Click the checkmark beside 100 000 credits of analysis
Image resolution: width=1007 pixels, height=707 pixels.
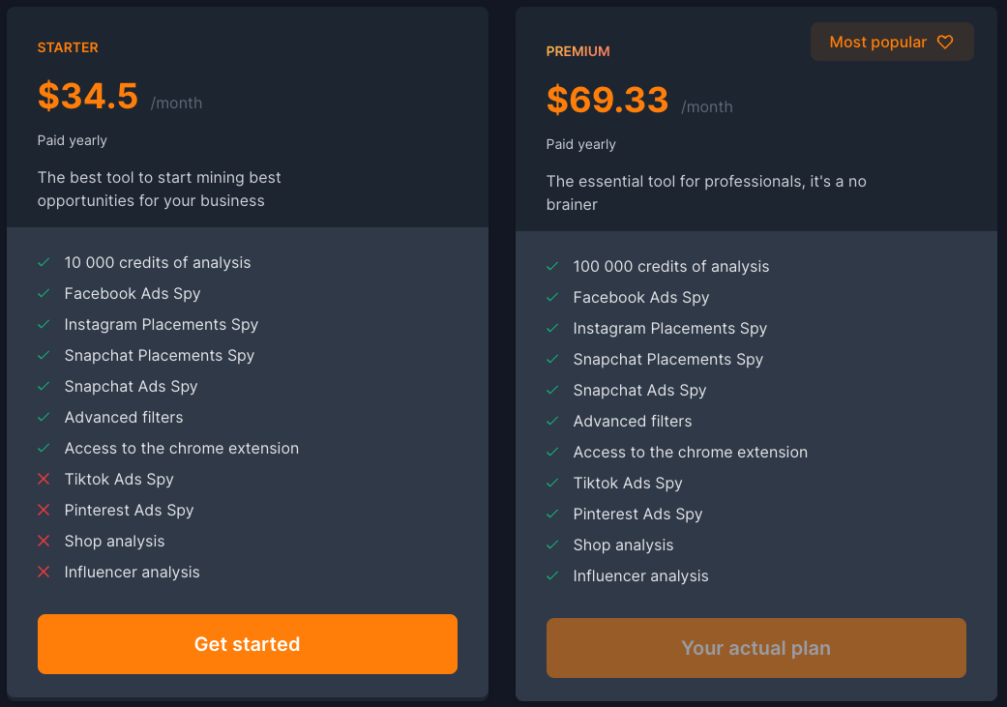[x=552, y=267]
